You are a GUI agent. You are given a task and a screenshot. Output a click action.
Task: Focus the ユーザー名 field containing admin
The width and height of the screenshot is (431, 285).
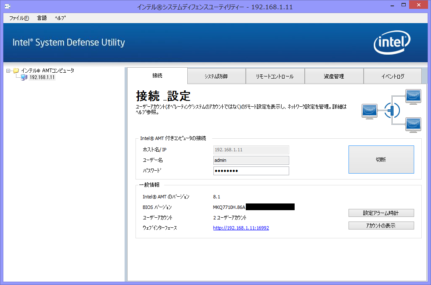pyautogui.click(x=251, y=160)
